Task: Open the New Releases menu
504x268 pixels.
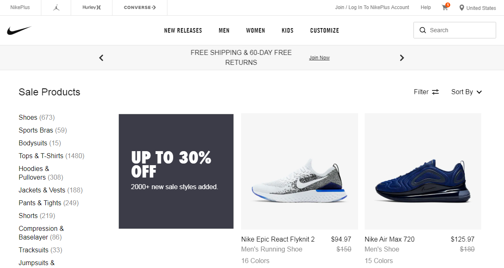Action: click(x=183, y=31)
